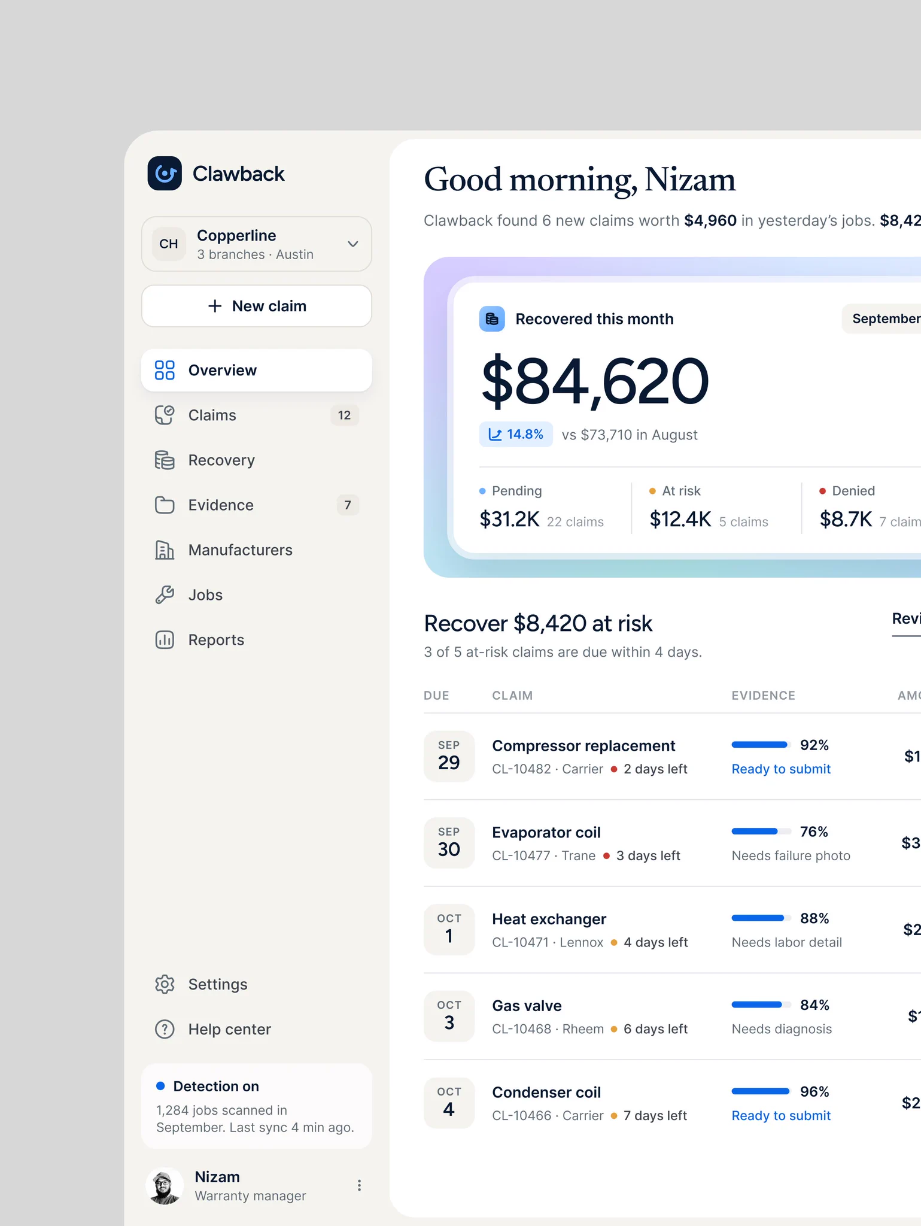Image resolution: width=921 pixels, height=1226 pixels.
Task: Go to the Claims menu item
Action: point(257,415)
